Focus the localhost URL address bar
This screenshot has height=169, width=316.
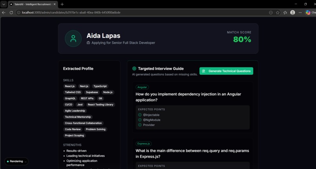(x=141, y=13)
